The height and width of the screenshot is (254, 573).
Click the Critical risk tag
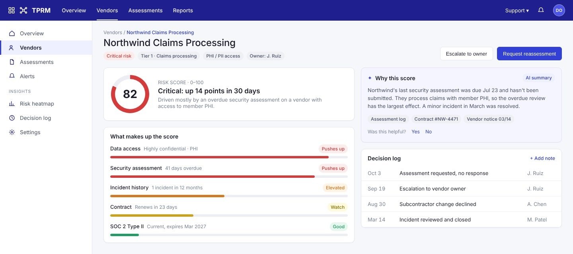coord(119,56)
